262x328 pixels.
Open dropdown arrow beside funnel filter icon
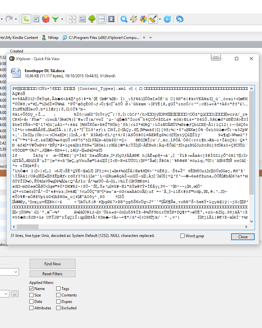coord(62,19)
